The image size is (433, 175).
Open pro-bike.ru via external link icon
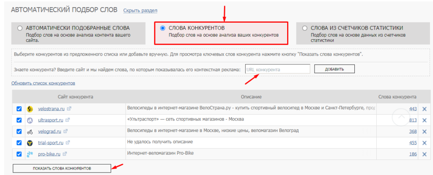coord(65,154)
